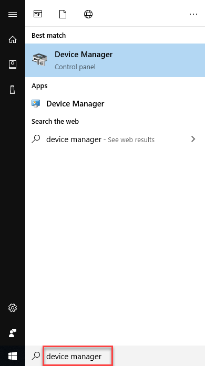Click the 'Apps' section heading

[39, 86]
